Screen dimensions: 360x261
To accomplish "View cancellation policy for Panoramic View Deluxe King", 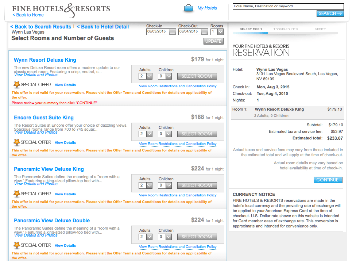I will tap(178, 195).
